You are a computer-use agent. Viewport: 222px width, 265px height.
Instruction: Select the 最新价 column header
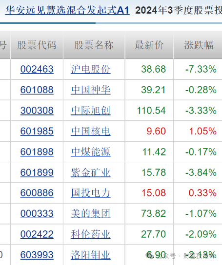point(149,45)
